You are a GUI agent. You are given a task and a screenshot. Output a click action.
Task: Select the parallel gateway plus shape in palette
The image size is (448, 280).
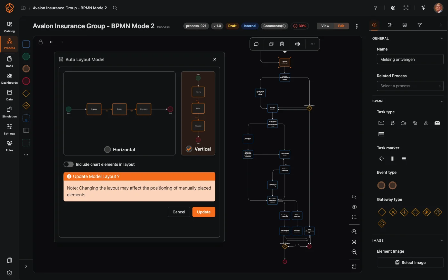(x=26, y=106)
